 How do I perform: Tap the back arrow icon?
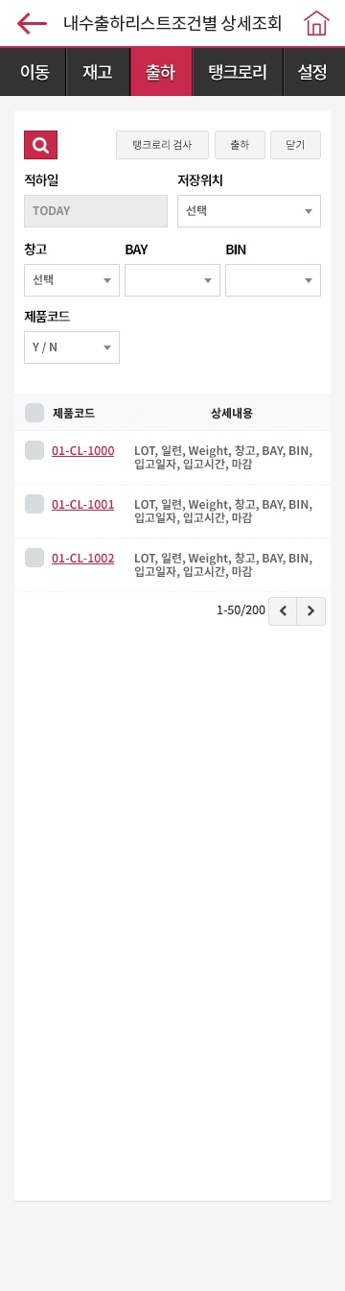click(32, 24)
